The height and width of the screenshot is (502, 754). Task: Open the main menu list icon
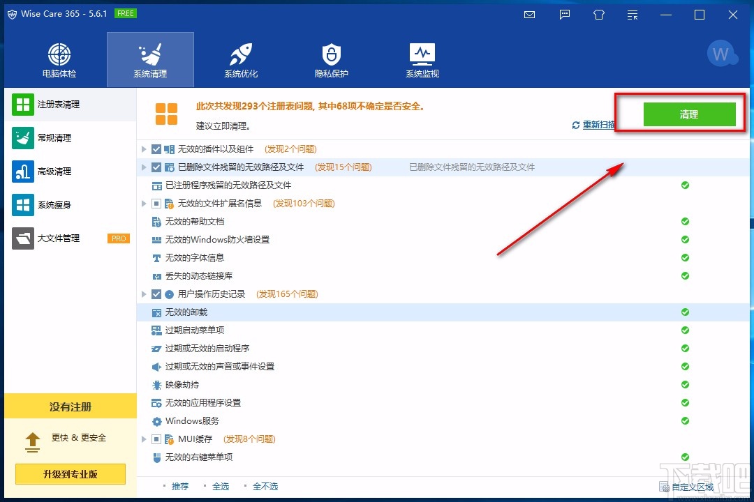coord(633,15)
